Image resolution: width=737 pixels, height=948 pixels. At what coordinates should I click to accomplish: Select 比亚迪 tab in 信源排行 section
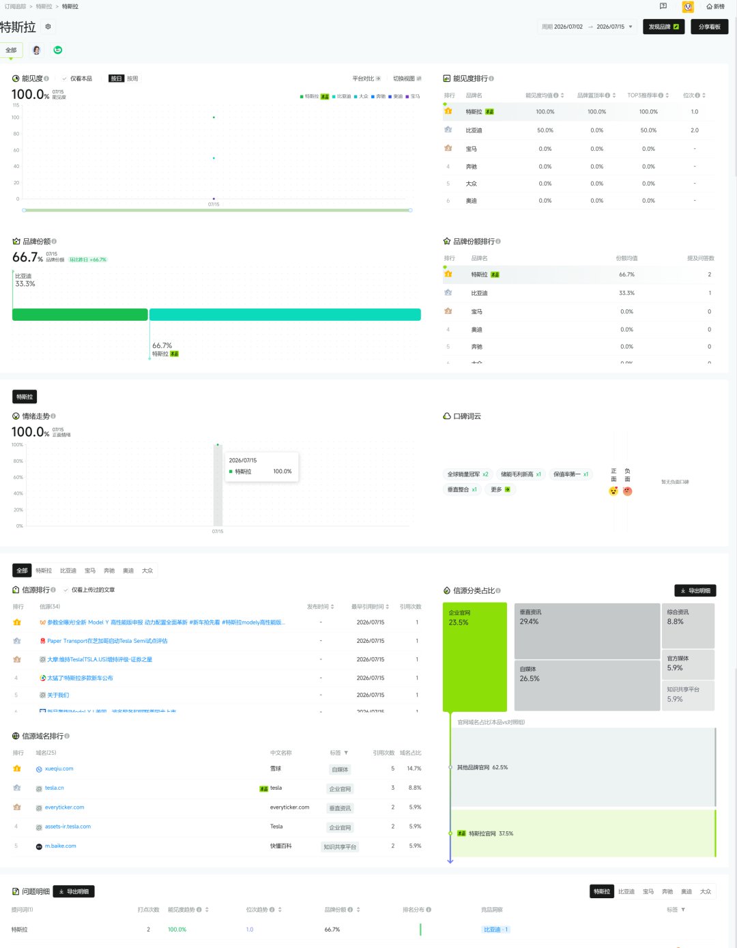[x=68, y=571]
